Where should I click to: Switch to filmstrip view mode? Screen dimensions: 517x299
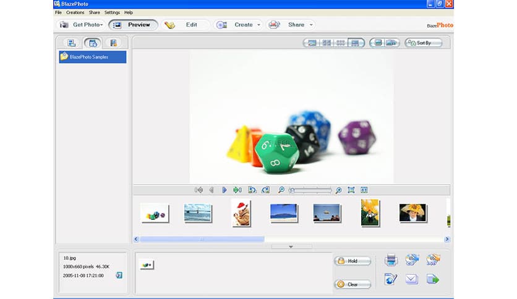point(355,43)
